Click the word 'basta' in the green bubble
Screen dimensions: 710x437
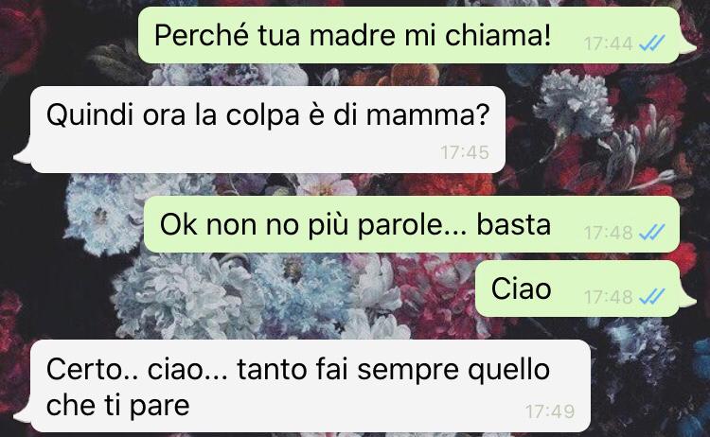click(x=513, y=224)
